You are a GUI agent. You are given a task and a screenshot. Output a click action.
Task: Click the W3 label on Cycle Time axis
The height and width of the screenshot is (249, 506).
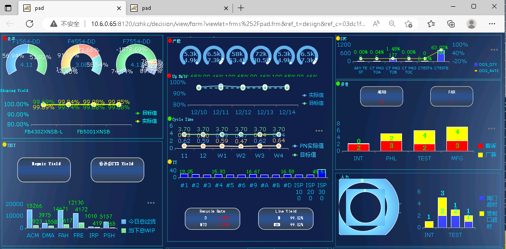click(x=260, y=155)
